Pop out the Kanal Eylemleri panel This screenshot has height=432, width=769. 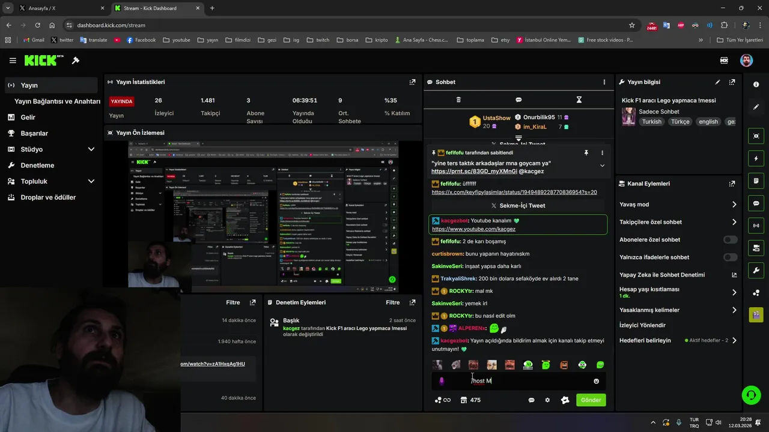point(732,184)
